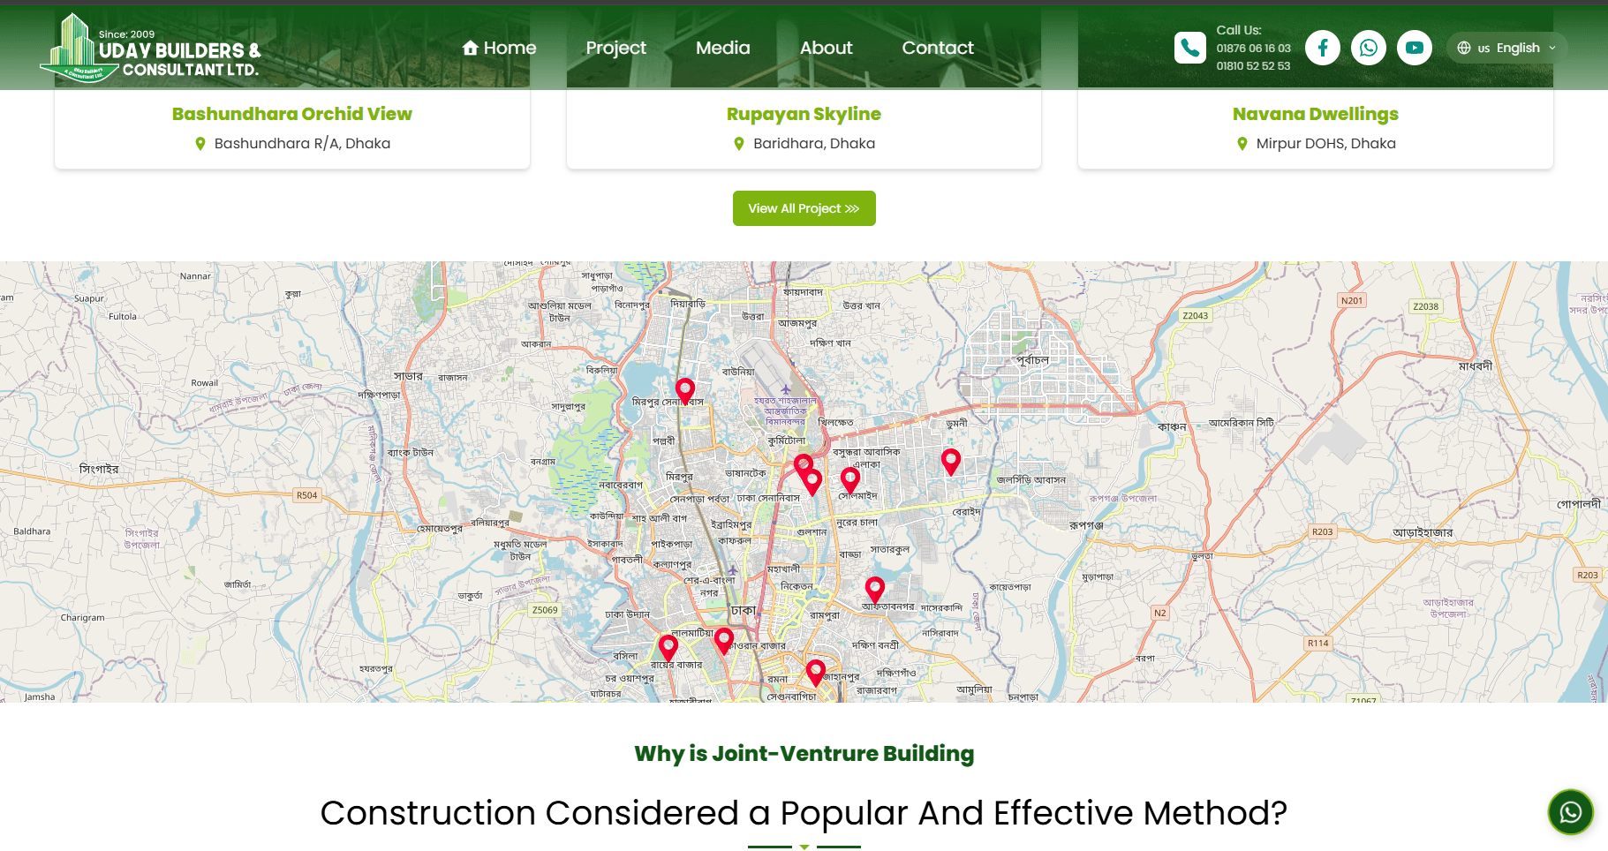This screenshot has width=1608, height=851.
Task: Click the Construction Considered a Popular heading
Action: pyautogui.click(x=804, y=813)
